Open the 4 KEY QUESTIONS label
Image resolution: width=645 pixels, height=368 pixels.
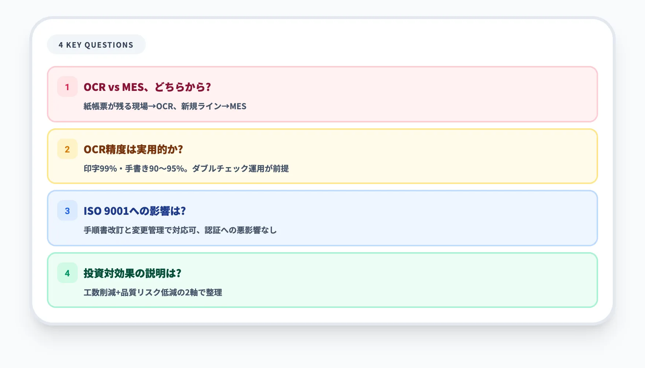96,45
